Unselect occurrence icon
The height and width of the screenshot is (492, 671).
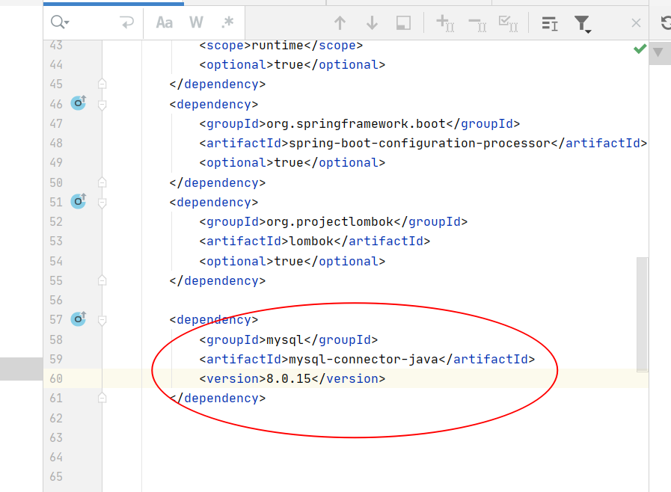(x=477, y=24)
